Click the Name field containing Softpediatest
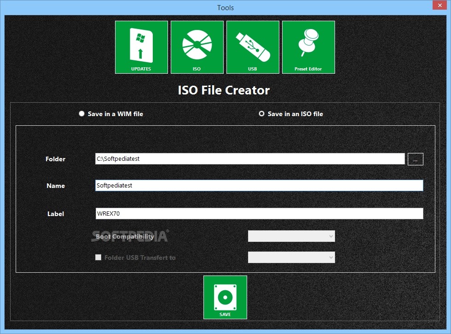Image resolution: width=451 pixels, height=334 pixels. point(259,185)
